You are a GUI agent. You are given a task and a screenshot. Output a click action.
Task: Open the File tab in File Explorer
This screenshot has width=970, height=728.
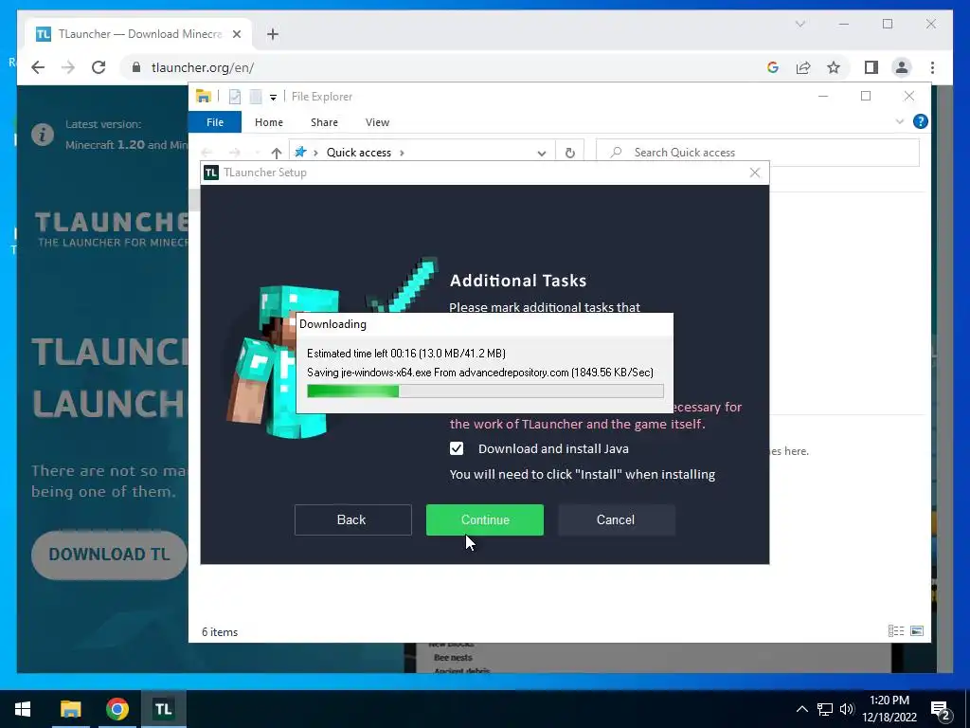[x=215, y=122]
